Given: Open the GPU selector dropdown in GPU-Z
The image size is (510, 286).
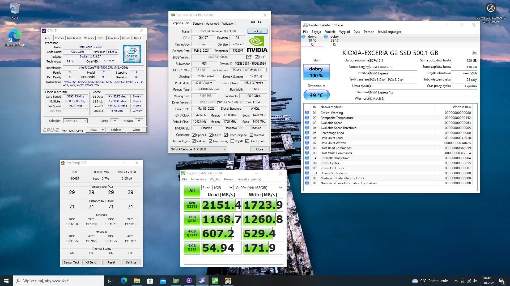Looking at the screenshot, I should point(198,149).
